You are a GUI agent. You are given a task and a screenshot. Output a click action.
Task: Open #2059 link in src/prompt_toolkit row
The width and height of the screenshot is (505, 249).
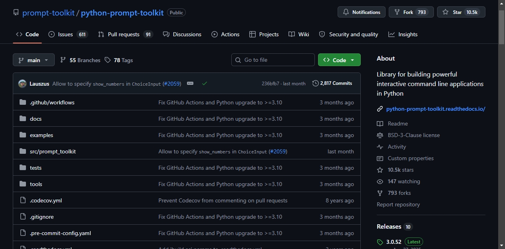pos(278,151)
